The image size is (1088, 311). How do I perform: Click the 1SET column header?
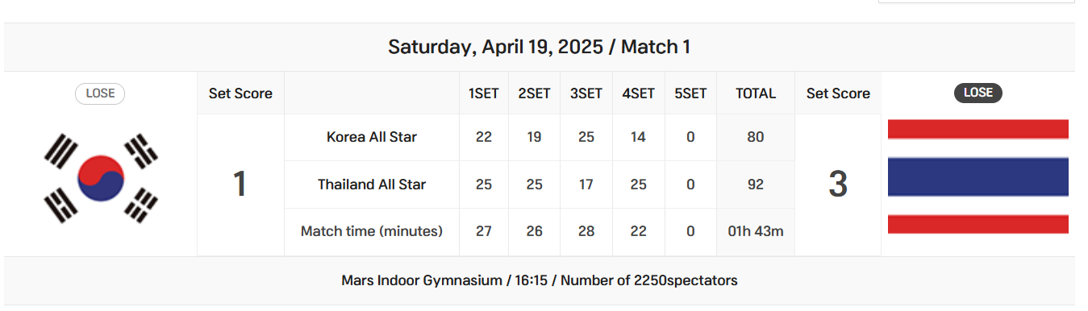tap(484, 93)
